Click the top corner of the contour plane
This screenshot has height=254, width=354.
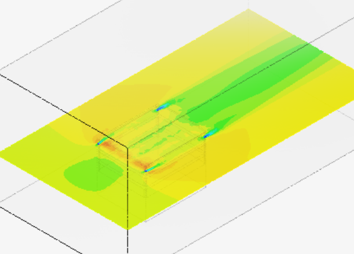(x=248, y=10)
